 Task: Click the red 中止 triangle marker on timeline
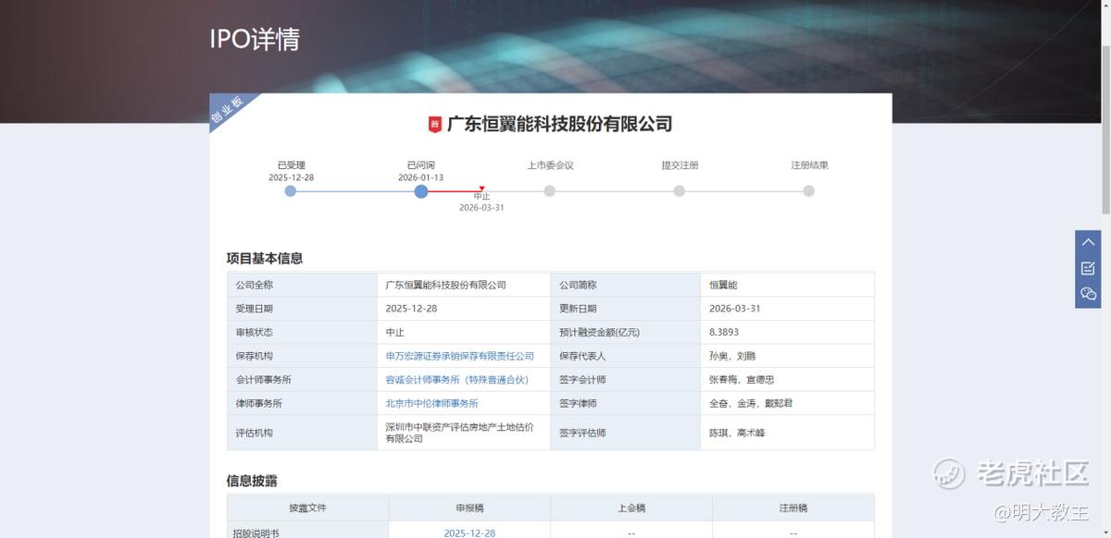(481, 189)
